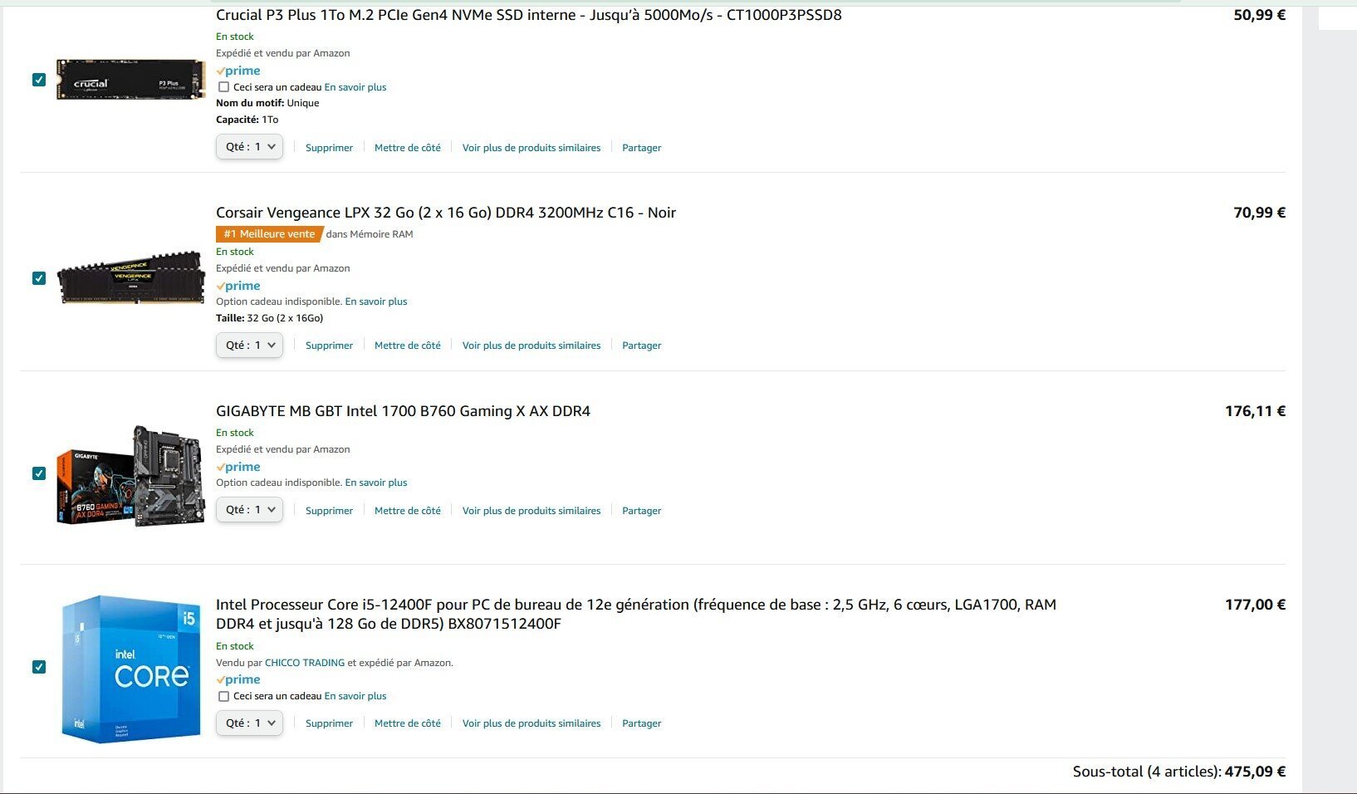Image resolution: width=1357 pixels, height=794 pixels.
Task: Click Partager for the Crucial SSD
Action: (642, 148)
